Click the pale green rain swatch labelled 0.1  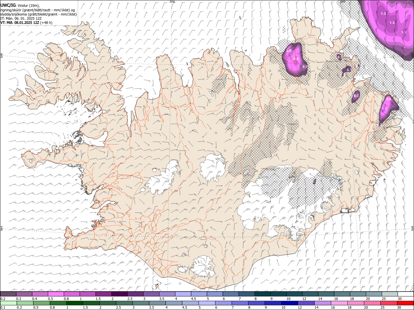point(9,303)
